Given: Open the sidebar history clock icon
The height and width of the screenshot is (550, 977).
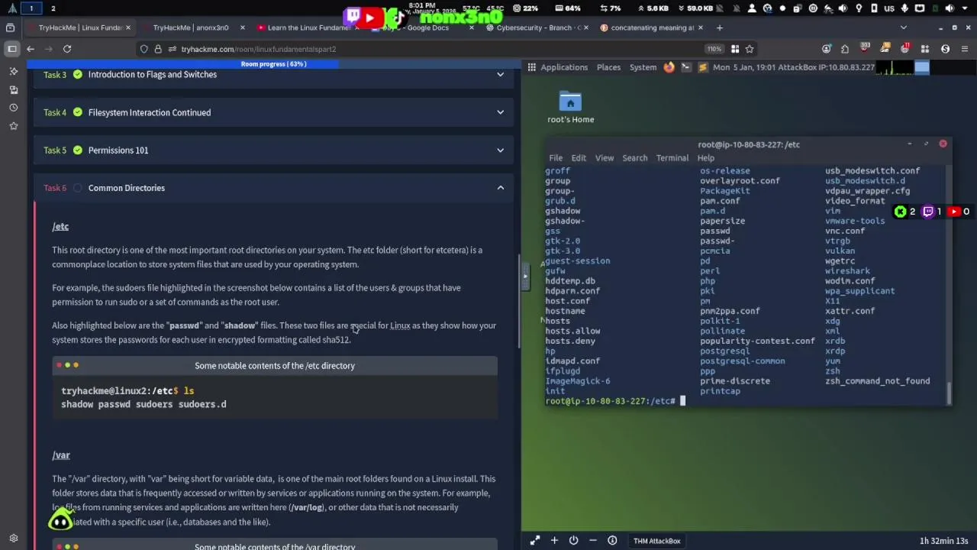Looking at the screenshot, I should [x=13, y=108].
